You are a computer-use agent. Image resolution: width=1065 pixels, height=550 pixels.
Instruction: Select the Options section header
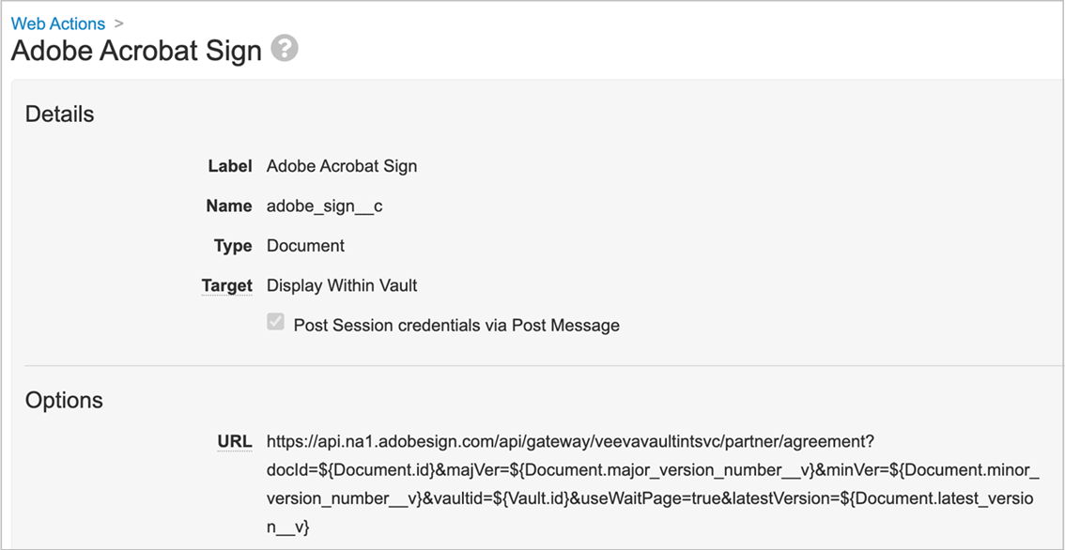[x=64, y=400]
